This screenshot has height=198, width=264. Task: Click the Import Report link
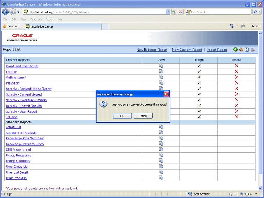[217, 49]
